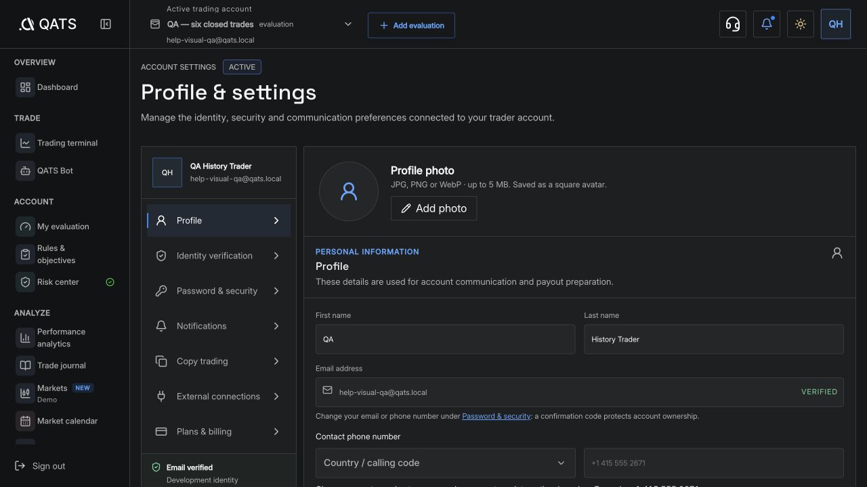Click the Add evaluation button
The image size is (867, 487).
pyautogui.click(x=411, y=25)
